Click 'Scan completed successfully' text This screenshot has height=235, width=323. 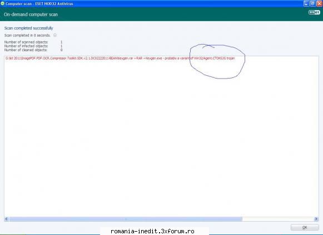coord(29,28)
